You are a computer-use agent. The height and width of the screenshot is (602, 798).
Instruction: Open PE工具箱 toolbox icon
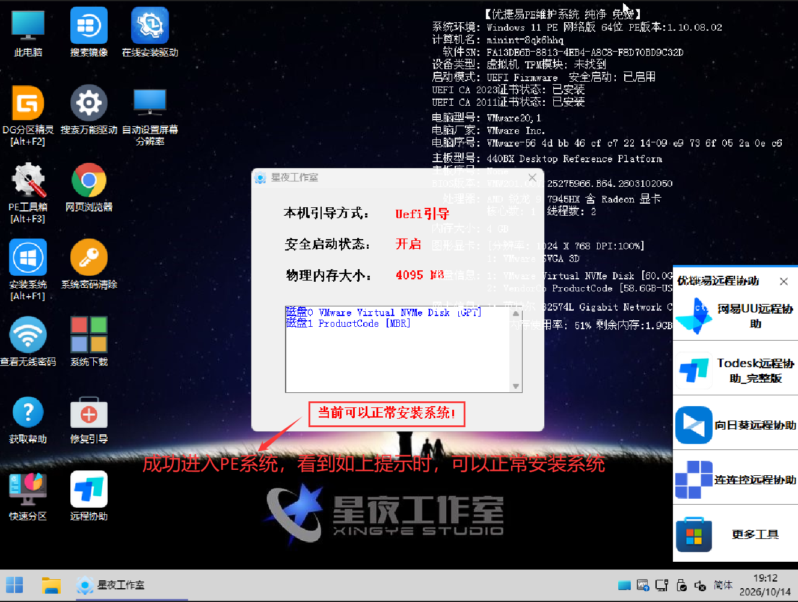point(28,193)
